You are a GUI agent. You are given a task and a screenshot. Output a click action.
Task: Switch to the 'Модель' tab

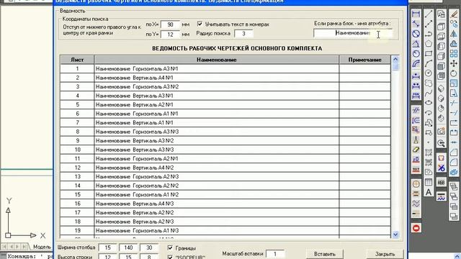pyautogui.click(x=42, y=247)
